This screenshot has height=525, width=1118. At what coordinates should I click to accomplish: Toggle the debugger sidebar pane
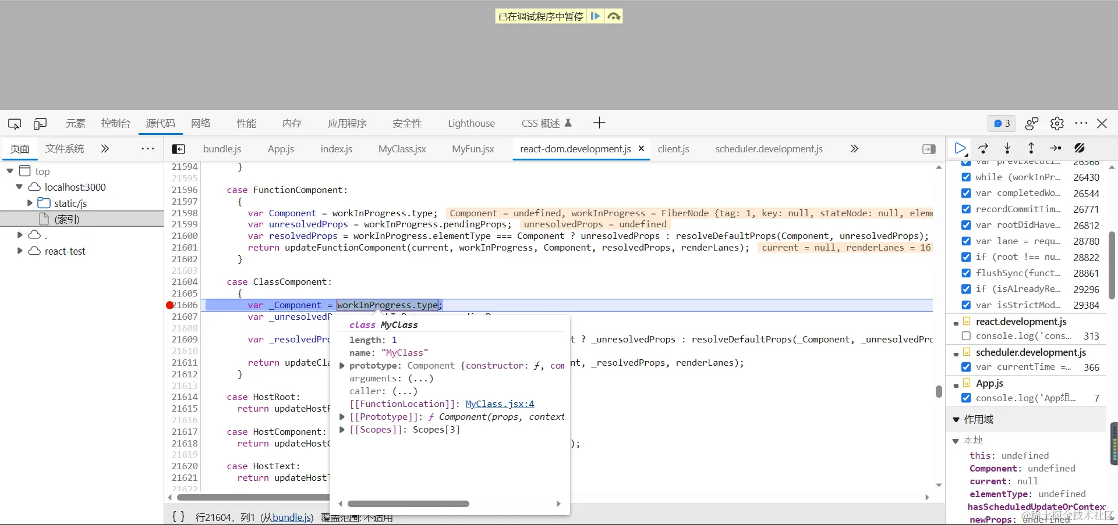(929, 149)
